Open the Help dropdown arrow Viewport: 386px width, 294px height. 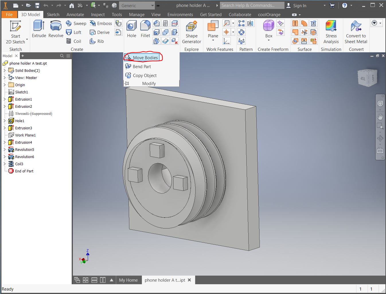tap(352, 5)
